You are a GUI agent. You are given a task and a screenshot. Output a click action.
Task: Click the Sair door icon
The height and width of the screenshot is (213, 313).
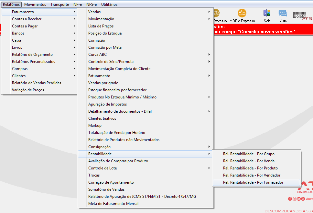click(267, 13)
